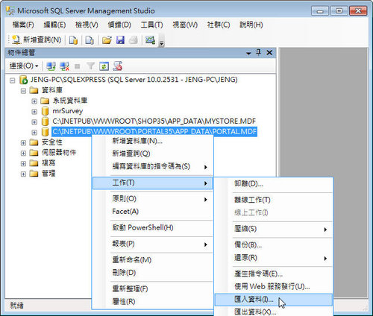This screenshot has height=316, width=373.
Task: Choose 新增查詢(Q) from the context menu
Action: 153,154
